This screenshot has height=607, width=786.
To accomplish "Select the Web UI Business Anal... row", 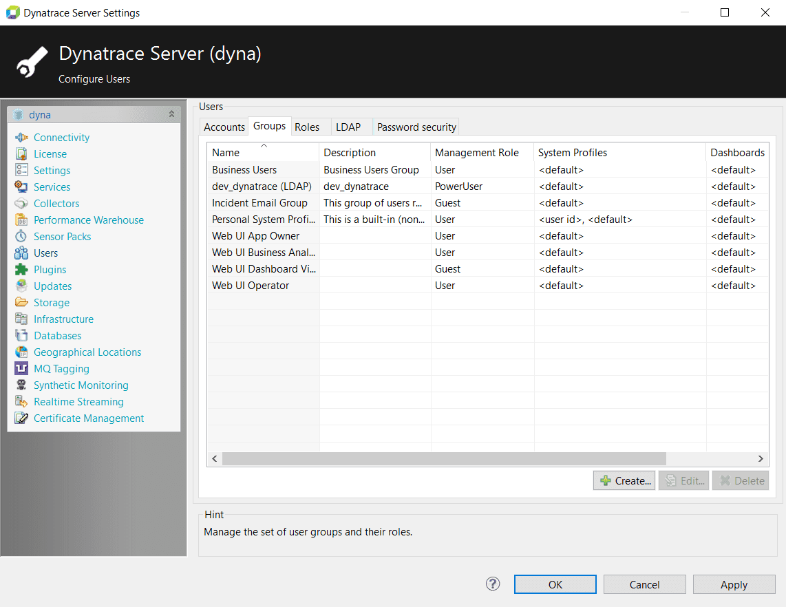I will (x=488, y=253).
